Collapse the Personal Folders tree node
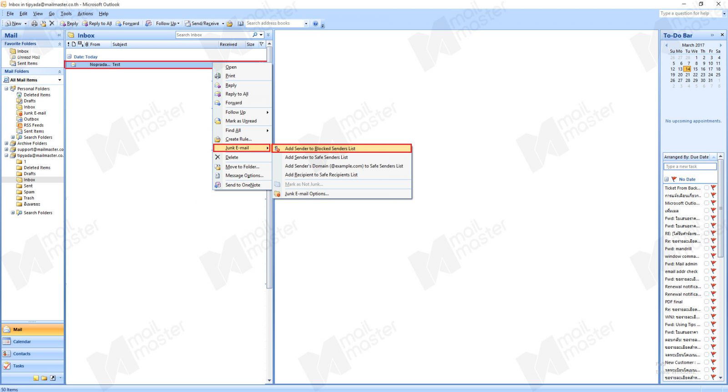The image size is (728, 392). [6, 89]
